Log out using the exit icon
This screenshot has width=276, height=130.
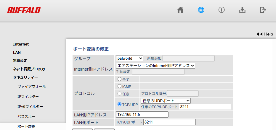tap(263, 10)
